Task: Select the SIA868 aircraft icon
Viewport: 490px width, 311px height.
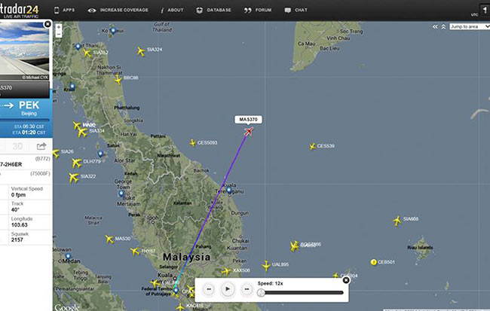Action: point(397,220)
